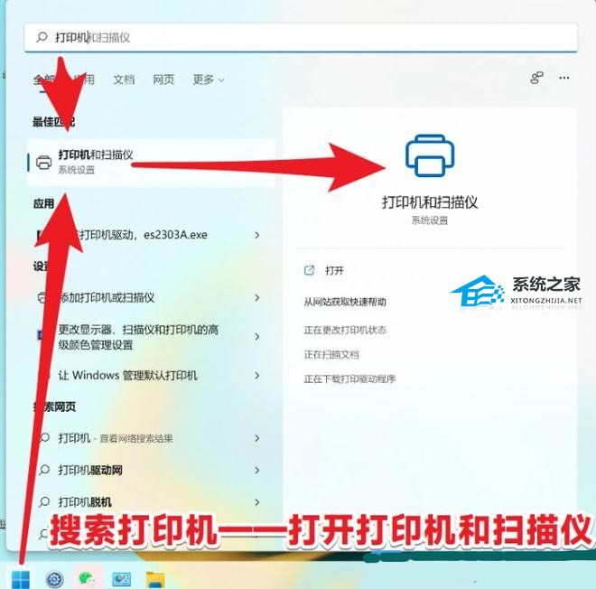
Task: Launch WeChat from the taskbar
Action: (x=86, y=578)
